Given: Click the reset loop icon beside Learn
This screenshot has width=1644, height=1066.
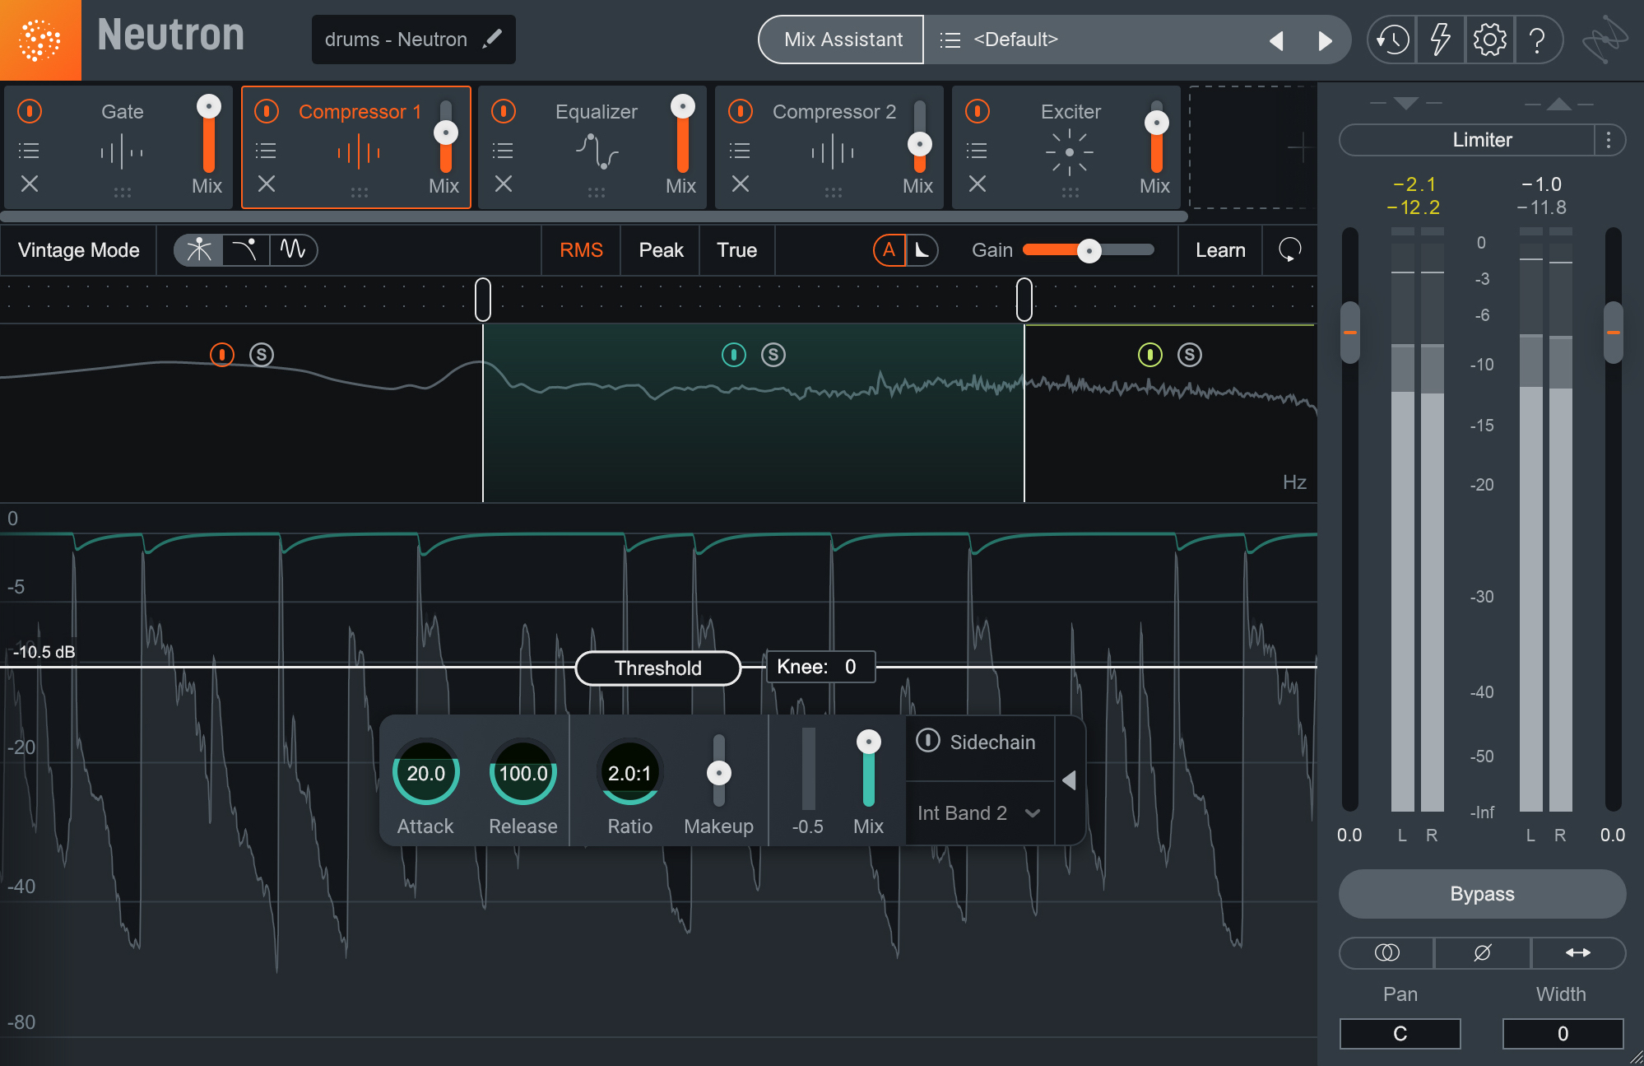Looking at the screenshot, I should tap(1289, 249).
